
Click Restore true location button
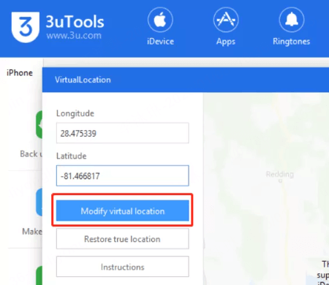(122, 239)
